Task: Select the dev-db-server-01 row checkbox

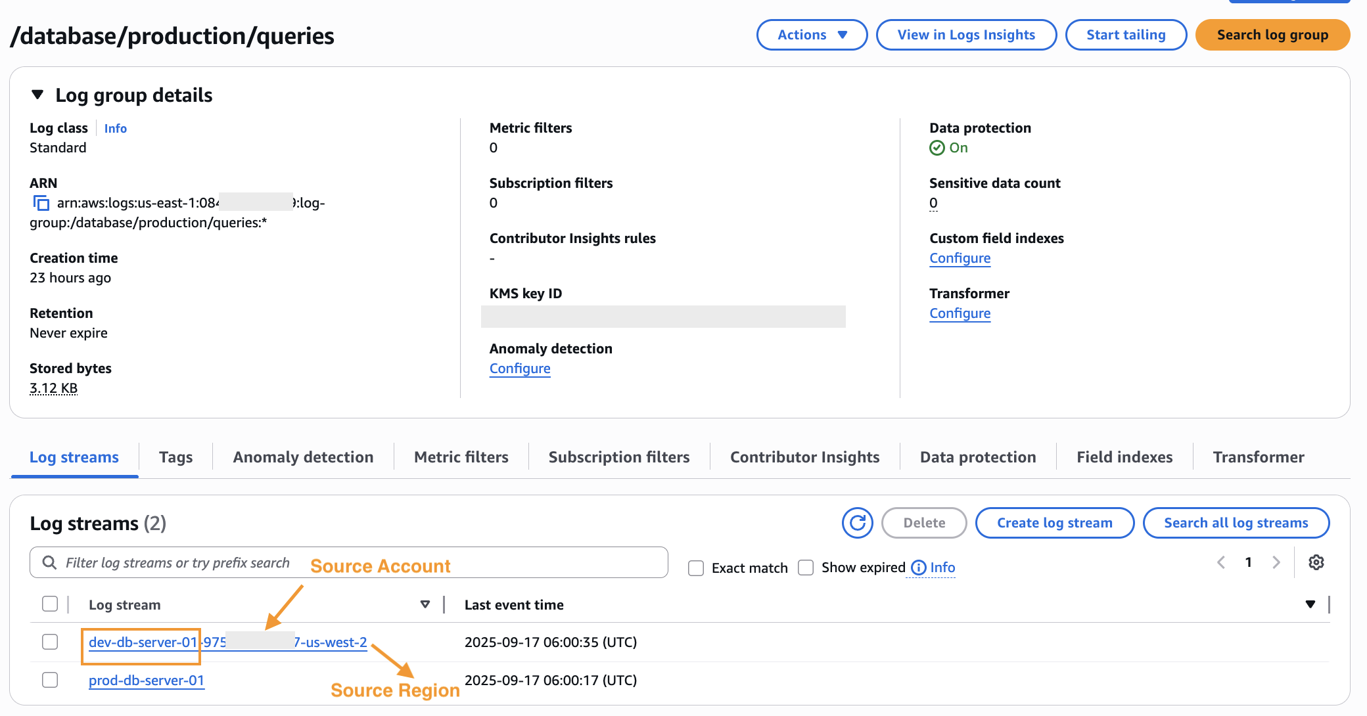Action: [49, 642]
